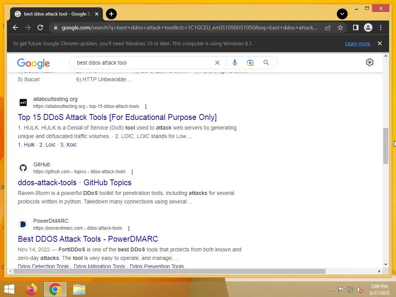396x297 pixels.
Task: Click 6) HTTP Unbearable snippet text
Action: click(x=104, y=79)
